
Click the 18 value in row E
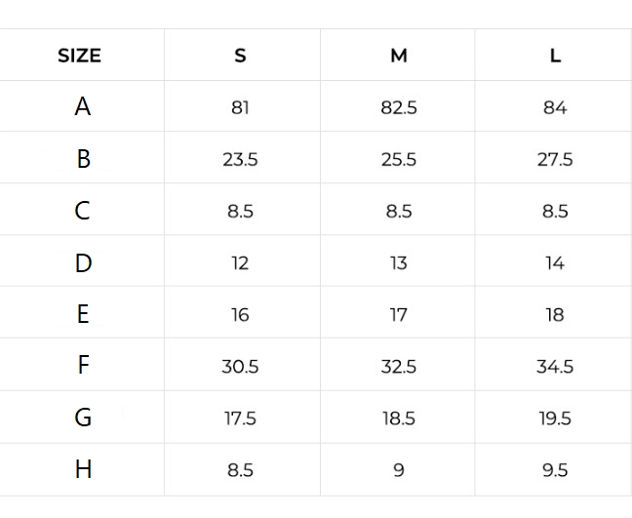(x=555, y=314)
